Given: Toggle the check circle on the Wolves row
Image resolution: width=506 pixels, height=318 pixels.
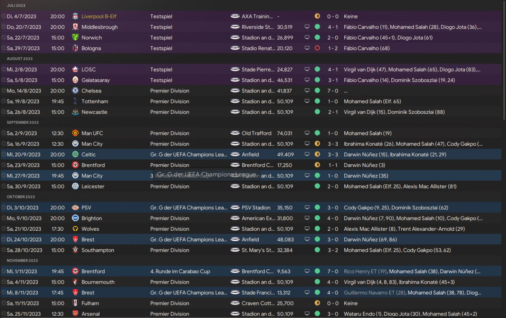Looking at the screenshot, I should tap(4, 229).
